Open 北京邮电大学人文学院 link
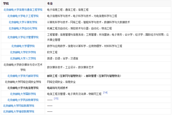172x115 pixels. pyautogui.click(x=23, y=58)
